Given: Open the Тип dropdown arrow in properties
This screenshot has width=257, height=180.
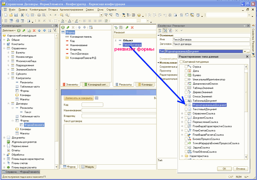Looking at the screenshot, I should [245, 51].
